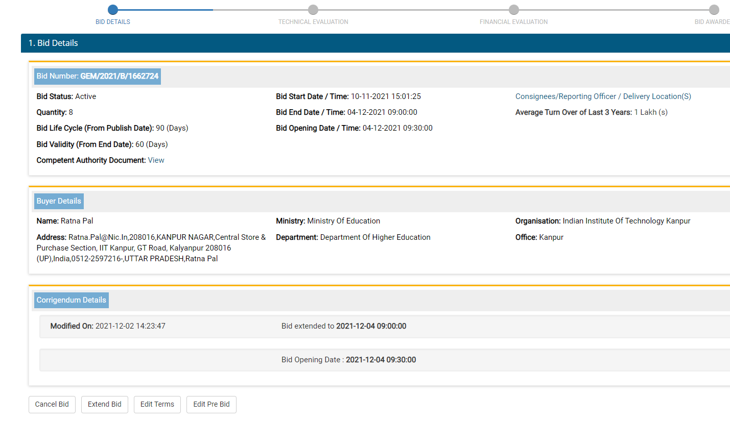Click the Edit Pre Bid button
This screenshot has height=423, width=730.
[x=211, y=404]
